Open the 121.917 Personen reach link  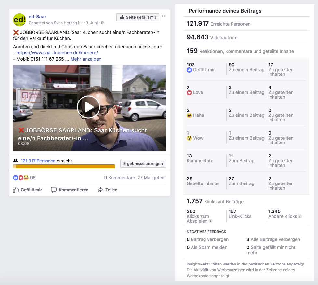point(38,161)
